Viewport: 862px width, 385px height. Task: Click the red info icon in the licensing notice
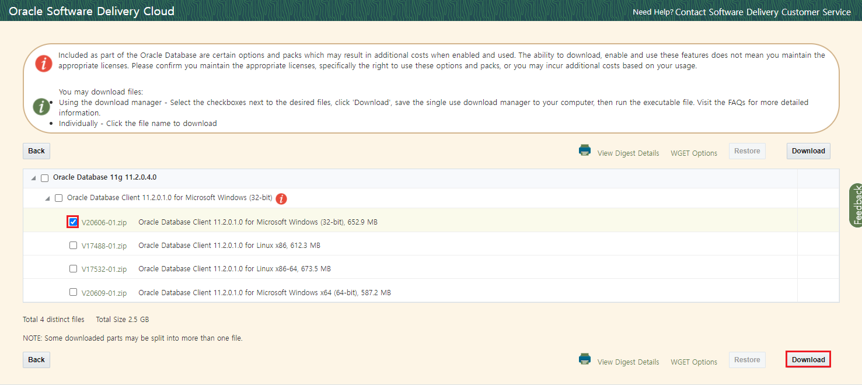coord(44,63)
